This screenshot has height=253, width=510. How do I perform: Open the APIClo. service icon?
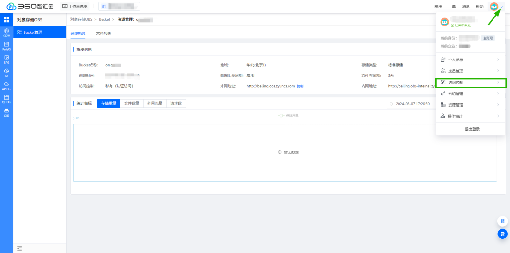pyautogui.click(x=7, y=86)
